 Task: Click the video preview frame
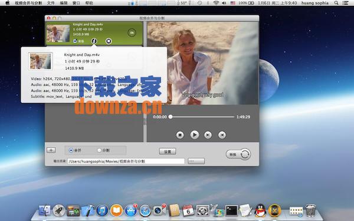(202, 63)
